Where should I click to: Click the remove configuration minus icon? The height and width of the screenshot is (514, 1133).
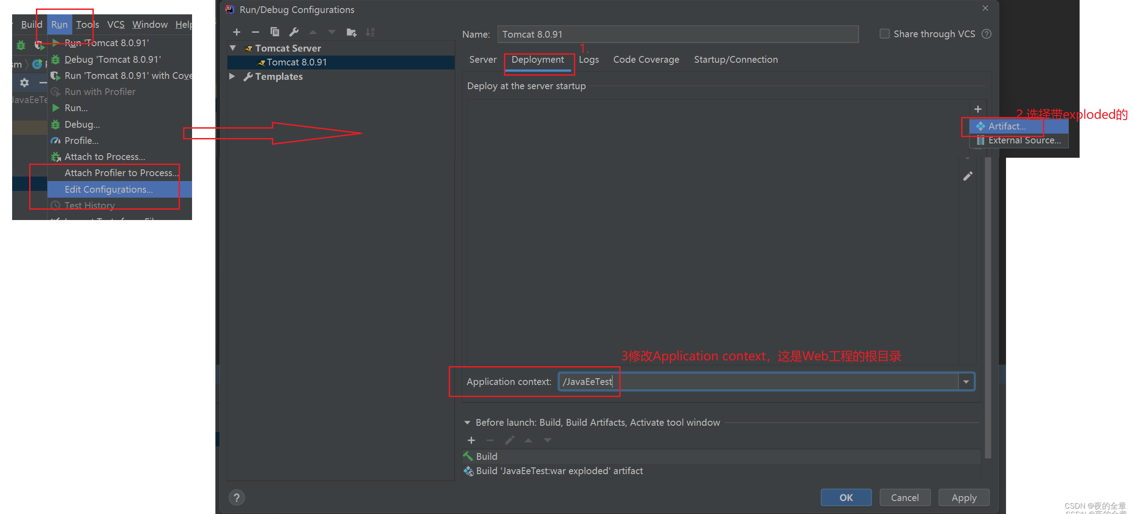255,32
